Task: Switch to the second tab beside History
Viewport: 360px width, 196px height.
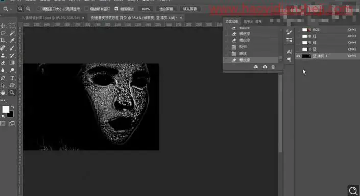Action: 248,21
